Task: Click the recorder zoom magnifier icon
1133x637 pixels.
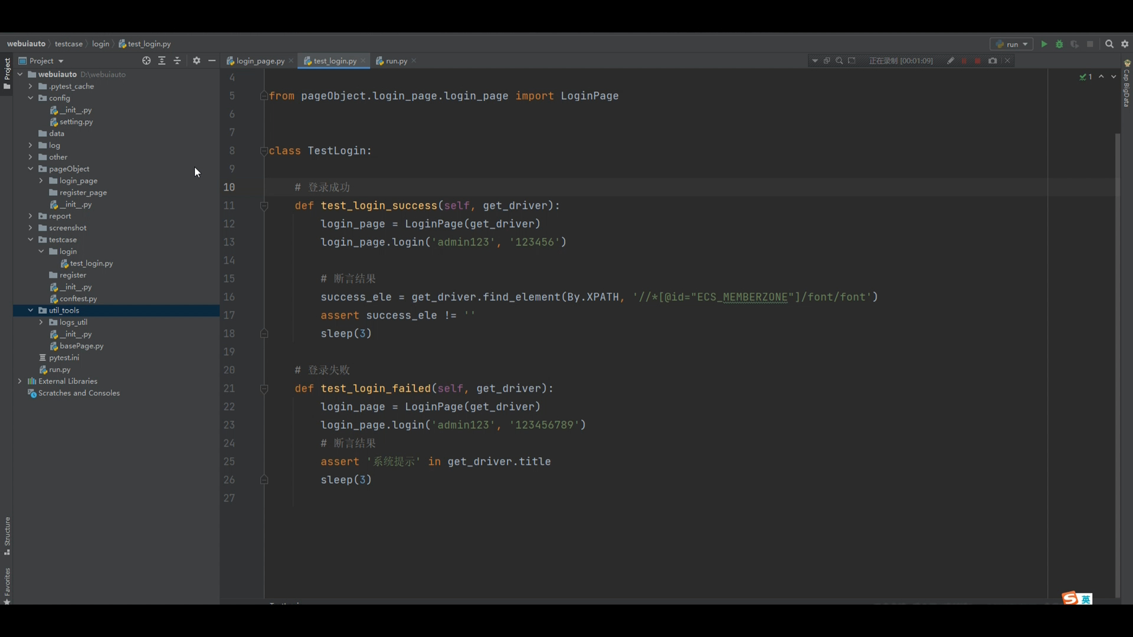Action: [839, 61]
